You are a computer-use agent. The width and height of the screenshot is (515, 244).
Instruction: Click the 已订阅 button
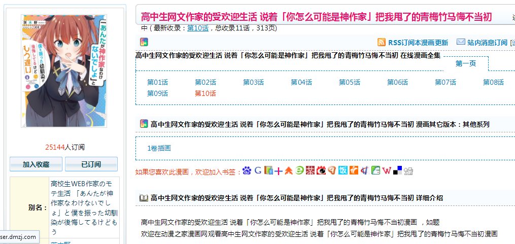tap(91, 164)
